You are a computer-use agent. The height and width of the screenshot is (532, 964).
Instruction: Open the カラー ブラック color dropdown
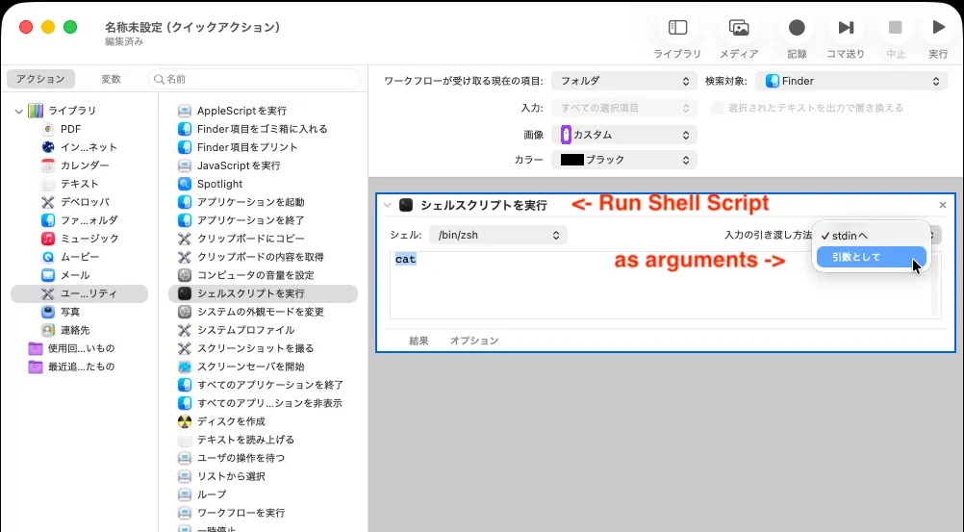[x=624, y=160]
